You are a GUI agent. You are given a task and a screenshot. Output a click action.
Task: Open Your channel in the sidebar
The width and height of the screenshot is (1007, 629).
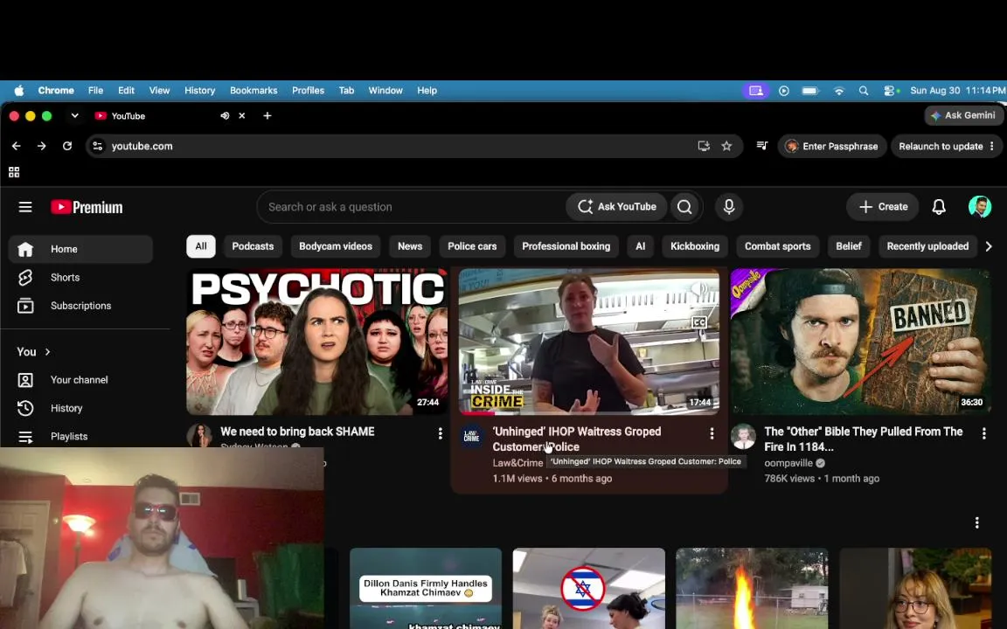click(80, 380)
